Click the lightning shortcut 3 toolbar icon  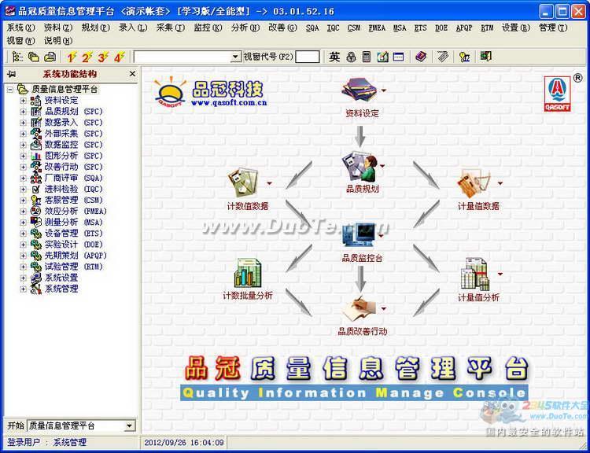(103, 57)
